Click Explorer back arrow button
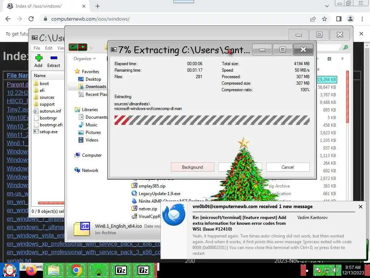 pyautogui.click(x=73, y=47)
